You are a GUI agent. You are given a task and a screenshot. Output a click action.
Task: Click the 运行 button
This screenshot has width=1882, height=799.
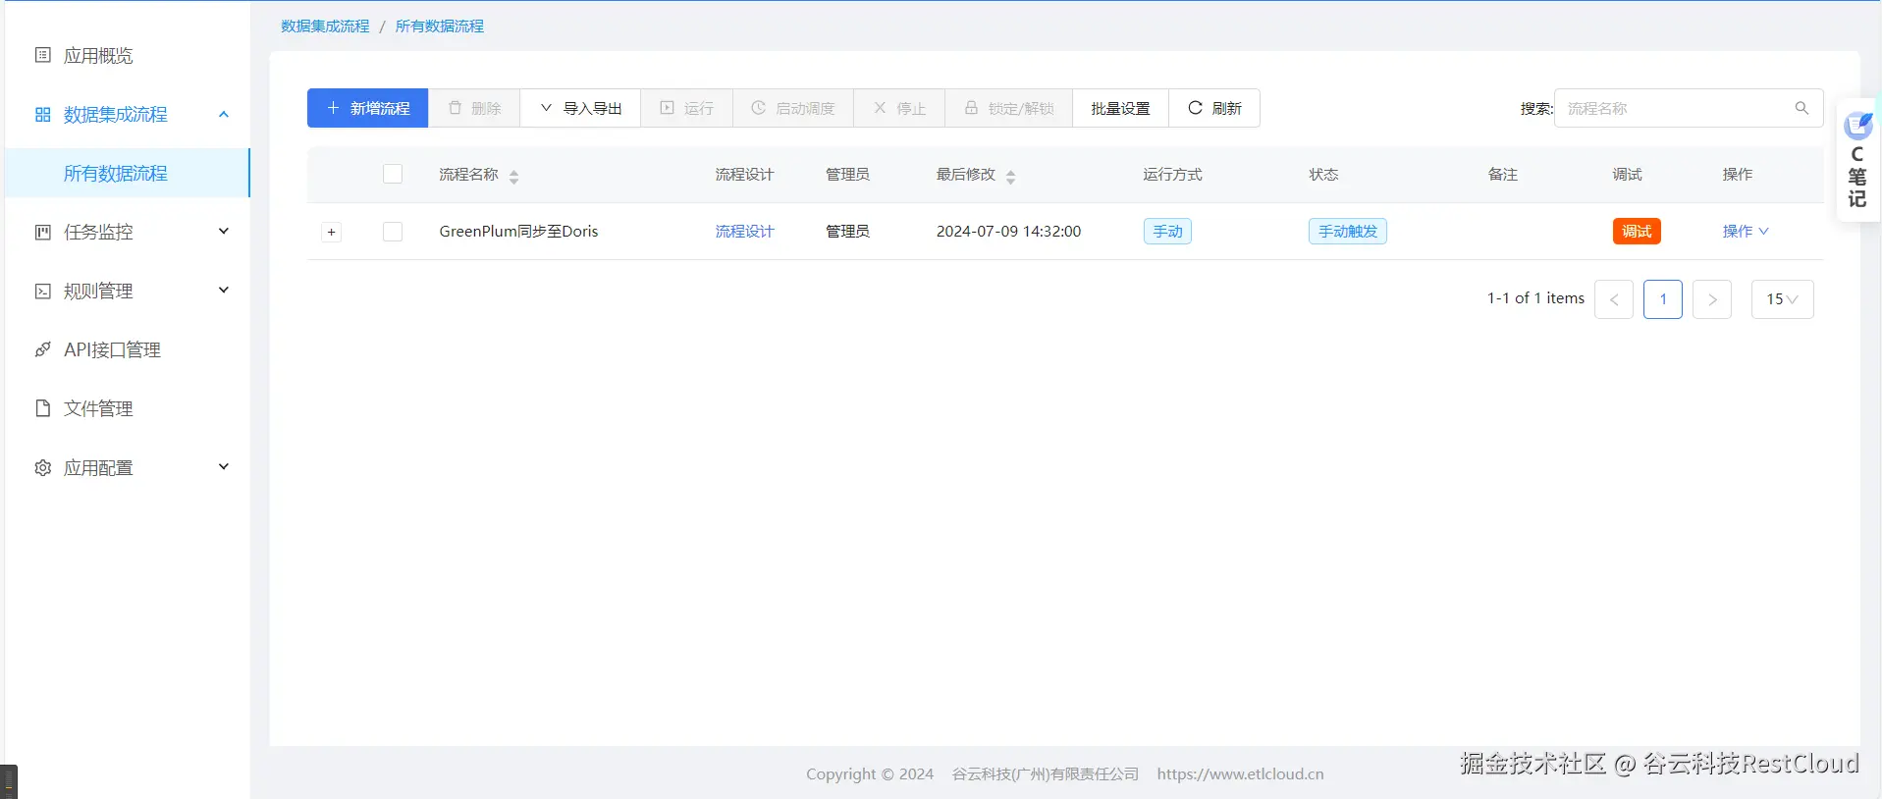click(686, 108)
